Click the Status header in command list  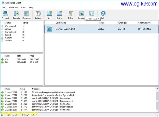click(102, 23)
